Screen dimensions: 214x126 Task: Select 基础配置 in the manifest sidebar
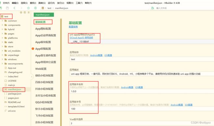(x=40, y=22)
